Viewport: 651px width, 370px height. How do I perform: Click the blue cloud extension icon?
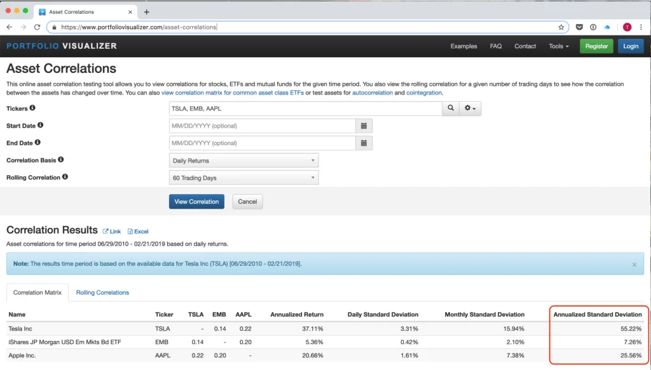tap(607, 27)
